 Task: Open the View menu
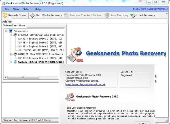[x=16, y=9]
